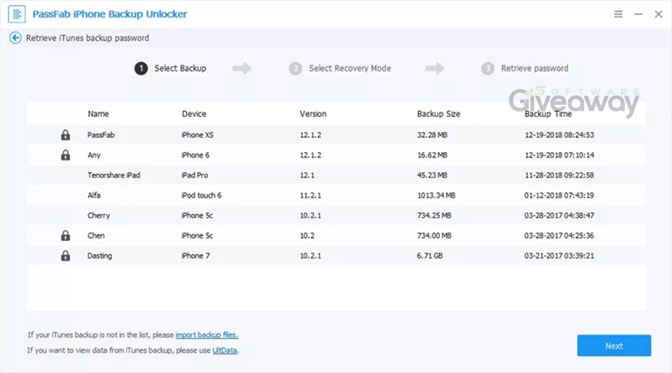Click the back arrow beside Retrieve iTunes backup password
672x373 pixels.
[16, 38]
